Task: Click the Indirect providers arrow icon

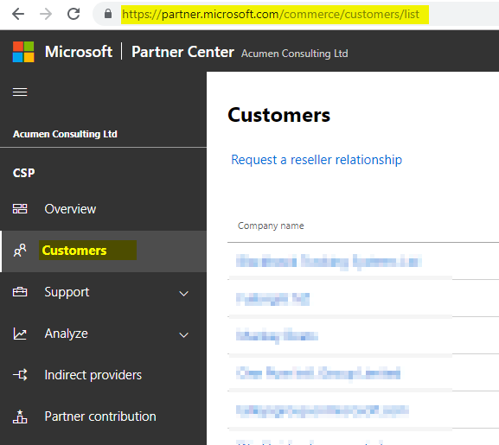Action: [x=20, y=375]
